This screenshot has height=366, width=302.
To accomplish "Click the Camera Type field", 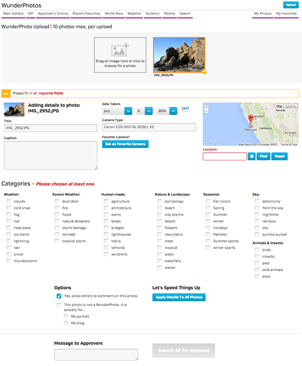I will point(149,127).
